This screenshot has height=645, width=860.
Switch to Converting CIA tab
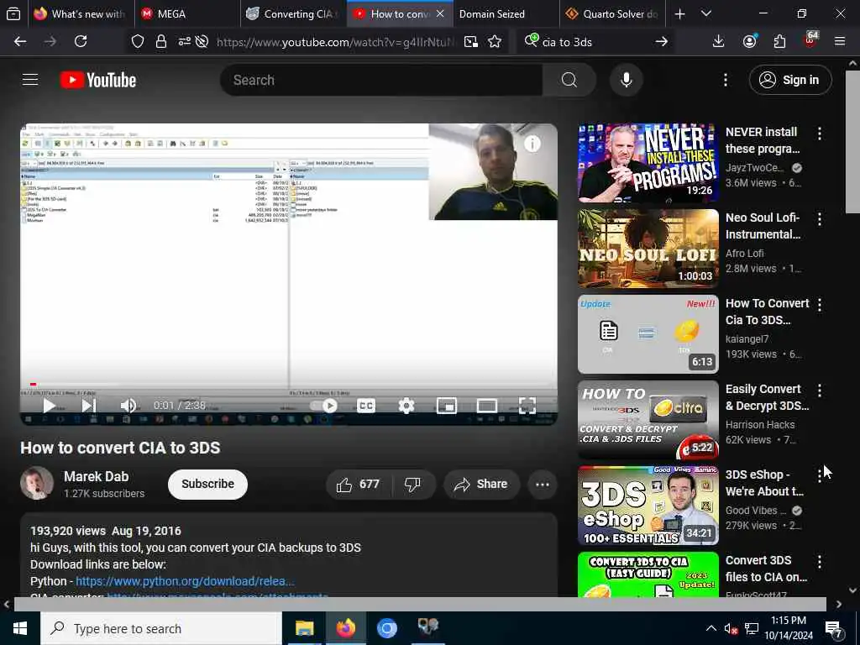tap(293, 13)
